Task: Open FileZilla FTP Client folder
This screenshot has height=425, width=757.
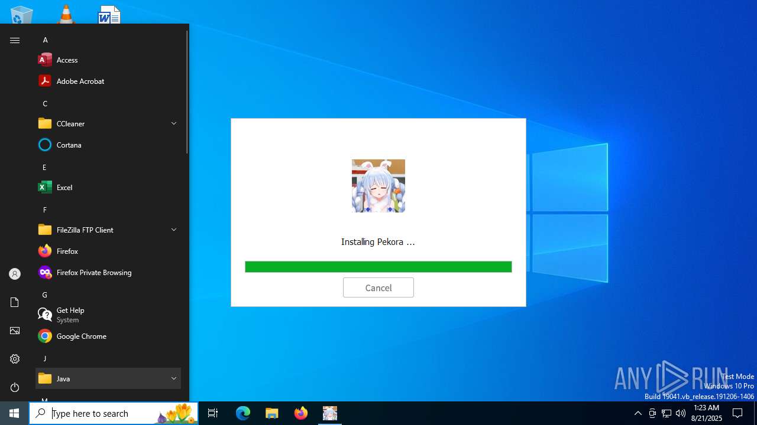Action: click(x=108, y=230)
